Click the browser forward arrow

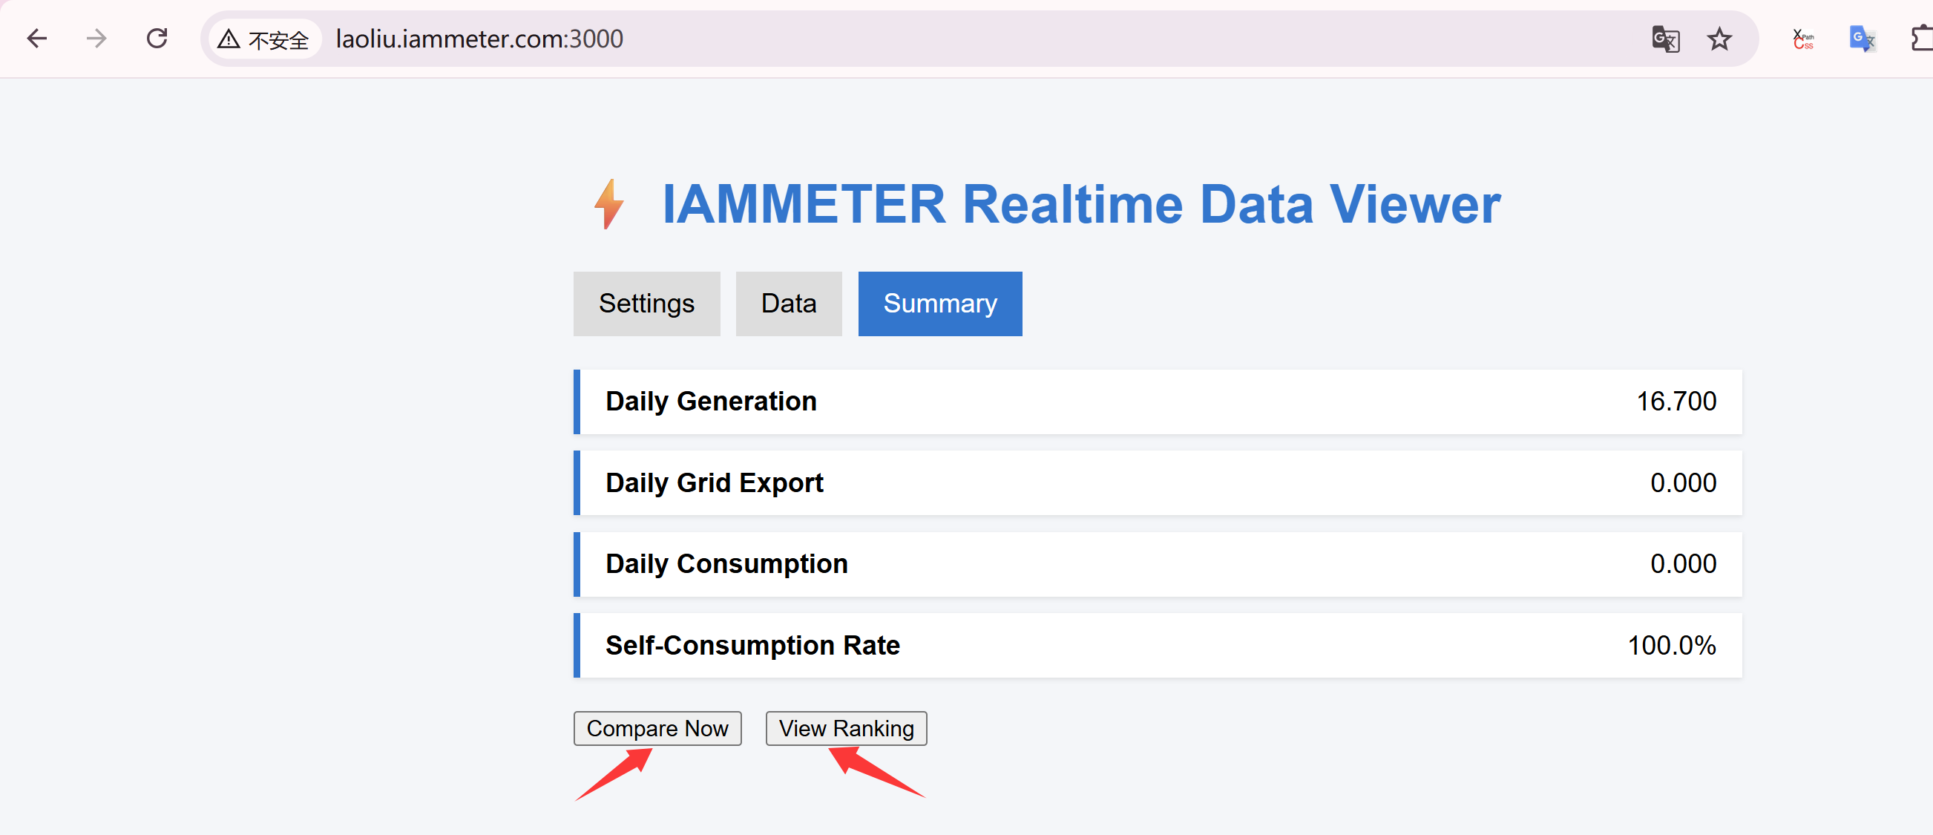click(x=96, y=39)
